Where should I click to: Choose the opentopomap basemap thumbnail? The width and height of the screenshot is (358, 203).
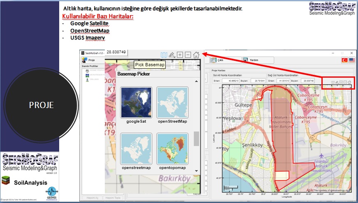[172, 149]
